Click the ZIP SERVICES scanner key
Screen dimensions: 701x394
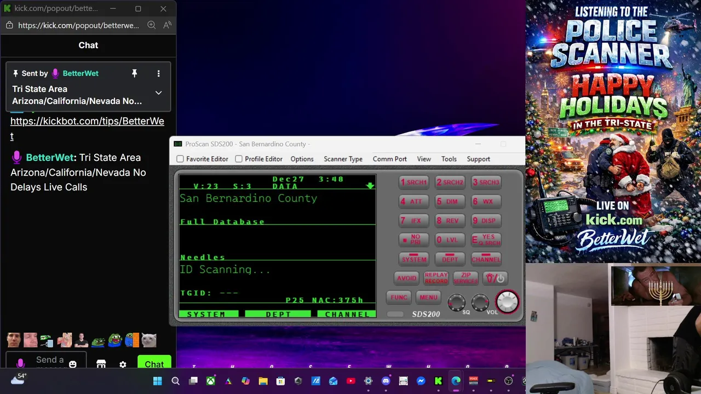tap(466, 278)
